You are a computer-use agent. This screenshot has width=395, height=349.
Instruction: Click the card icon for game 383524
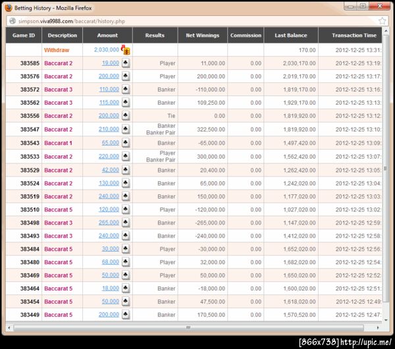coord(126,183)
